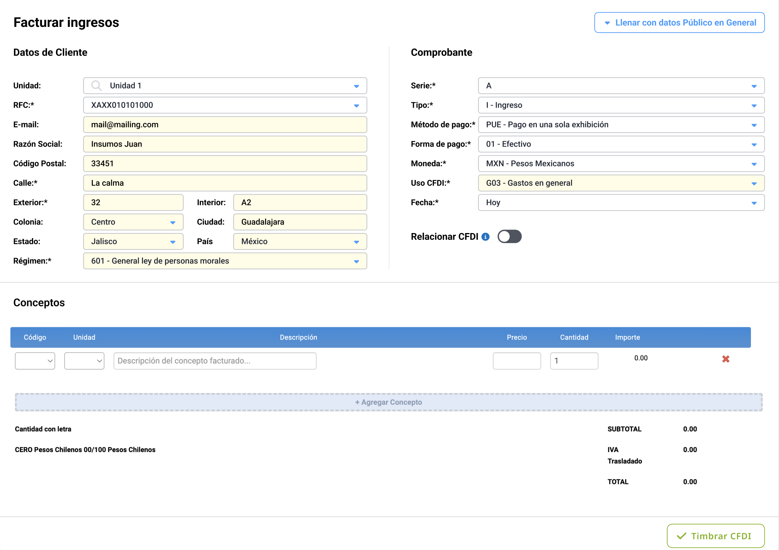Click the magnifier icon in Unidad field
Image resolution: width=779 pixels, height=550 pixels.
(x=96, y=86)
